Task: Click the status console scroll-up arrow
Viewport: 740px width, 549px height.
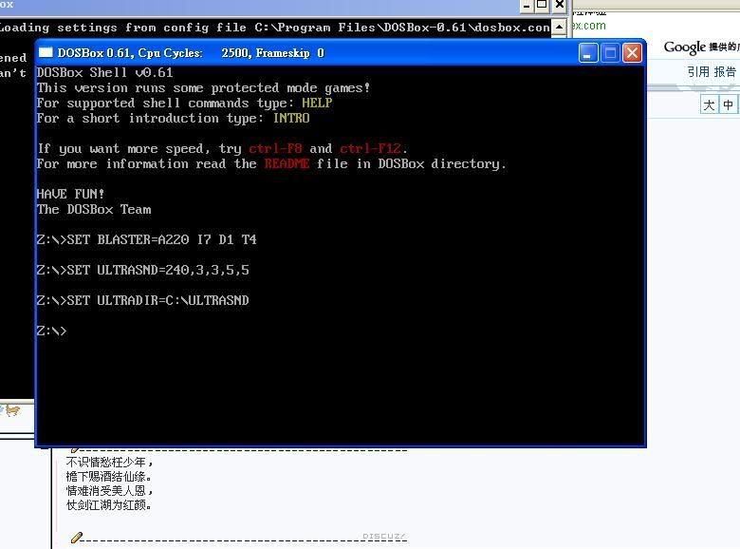Action: (559, 27)
